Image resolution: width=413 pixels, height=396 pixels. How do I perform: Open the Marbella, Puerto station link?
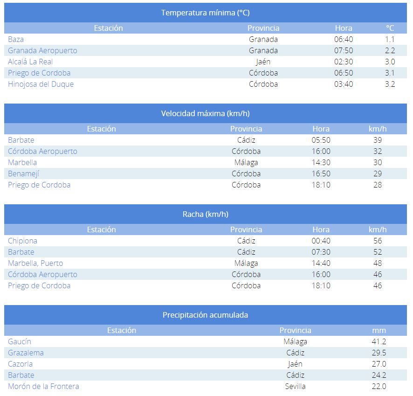tap(35, 264)
